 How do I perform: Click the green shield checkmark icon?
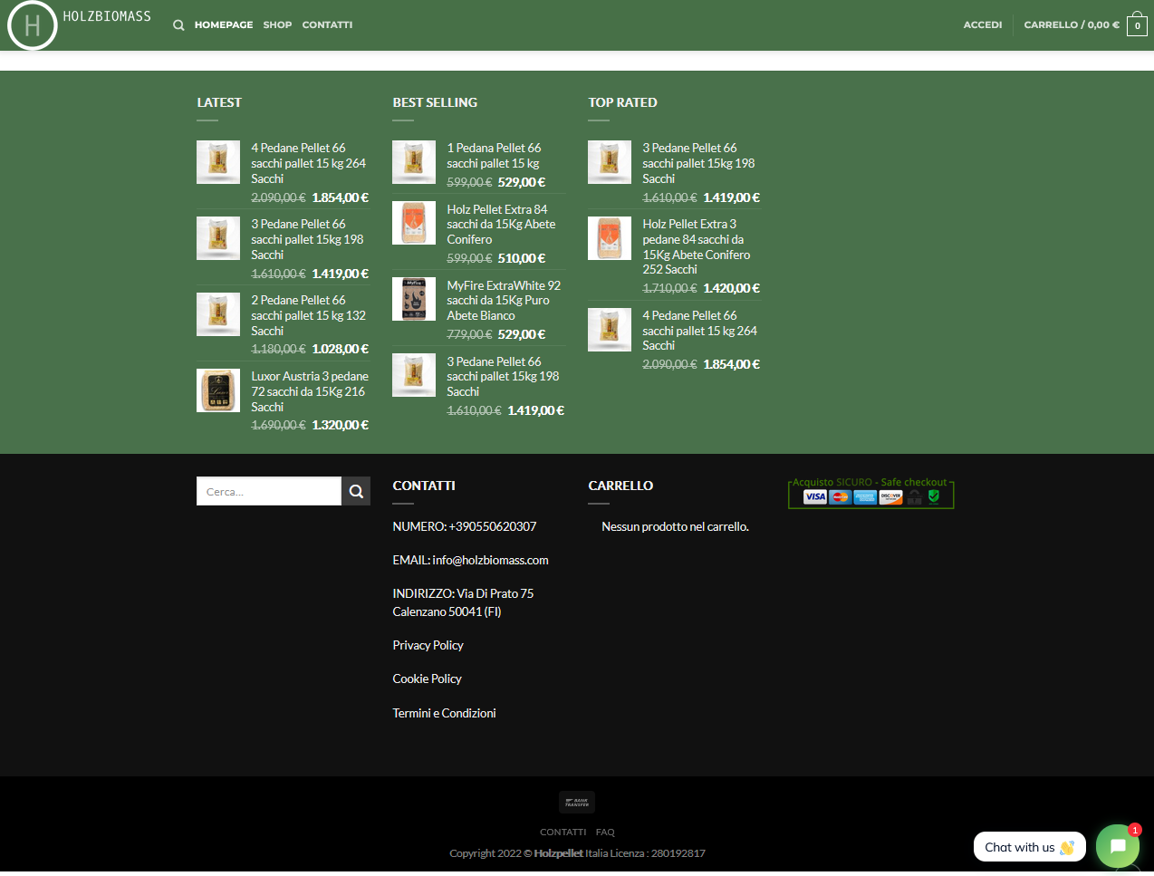[934, 496]
